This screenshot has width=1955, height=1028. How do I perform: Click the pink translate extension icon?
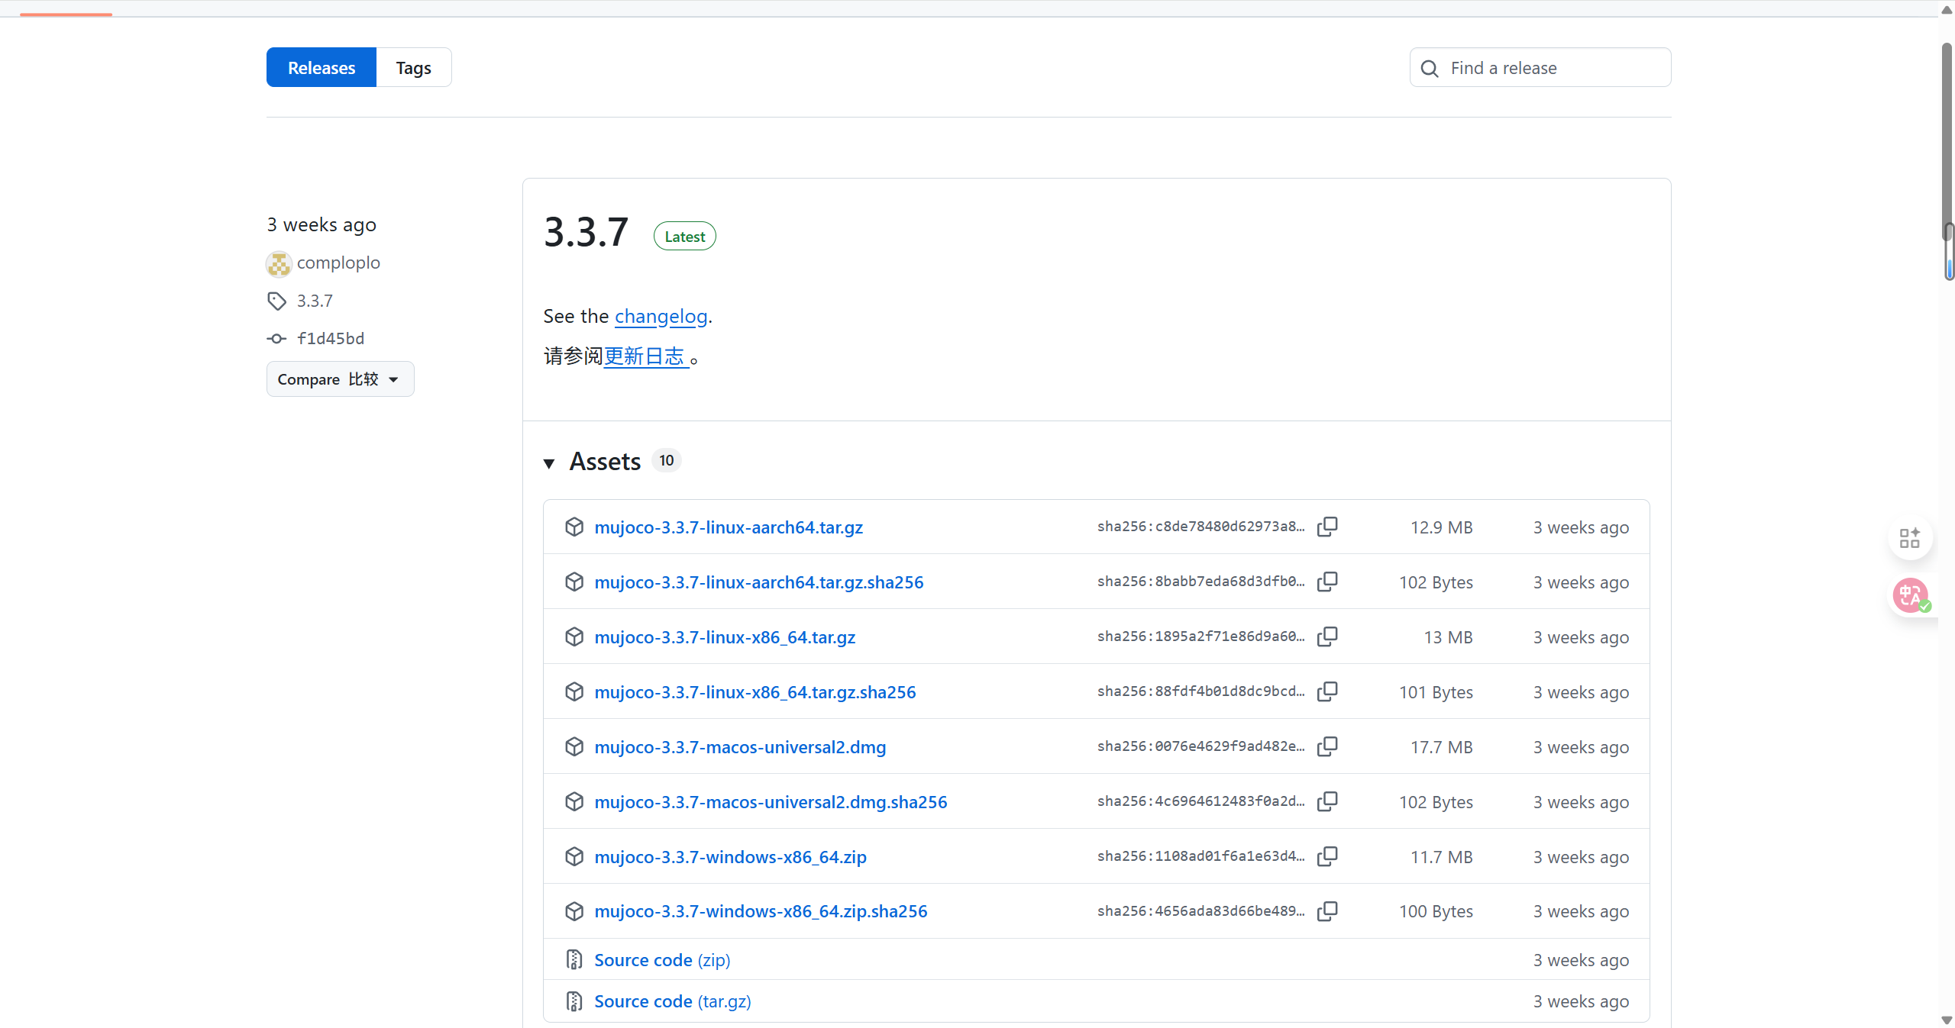tap(1910, 595)
